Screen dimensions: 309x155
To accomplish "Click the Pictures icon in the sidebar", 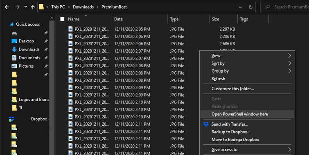I will tap(14, 66).
